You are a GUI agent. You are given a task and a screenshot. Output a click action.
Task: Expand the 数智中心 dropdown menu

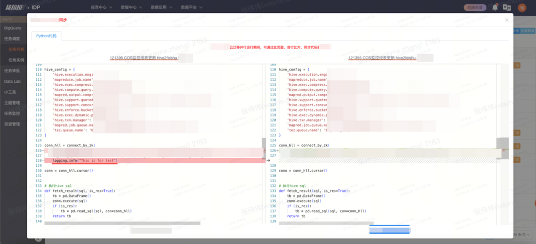pyautogui.click(x=131, y=7)
